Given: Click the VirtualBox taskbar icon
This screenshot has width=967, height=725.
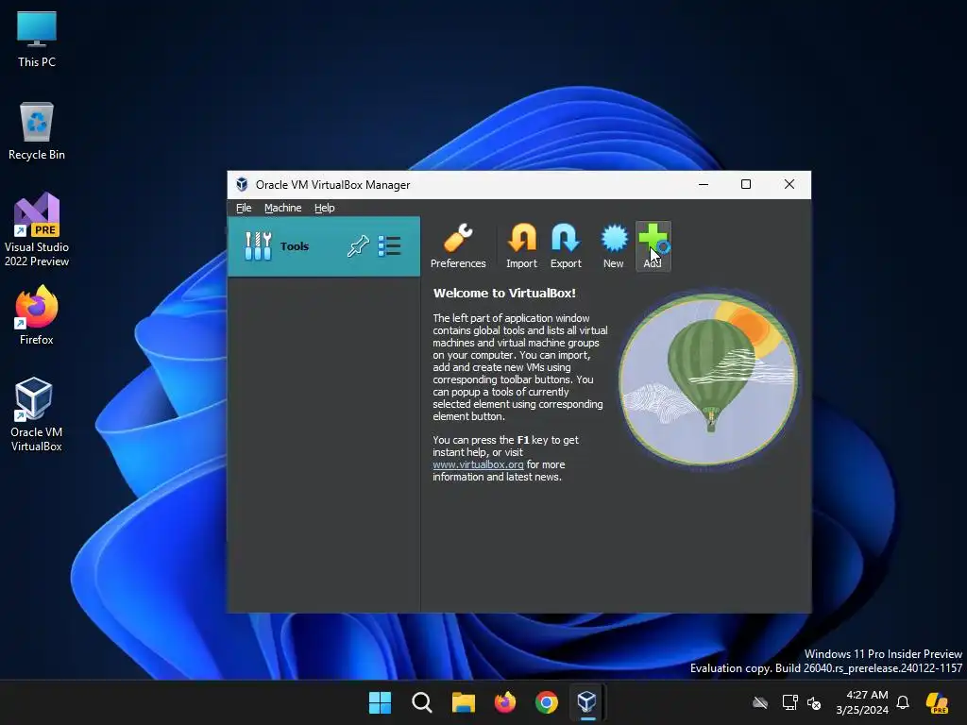Looking at the screenshot, I should 587,702.
